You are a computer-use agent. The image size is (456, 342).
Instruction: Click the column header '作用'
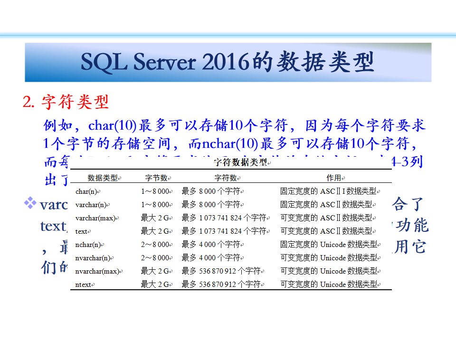(334, 178)
